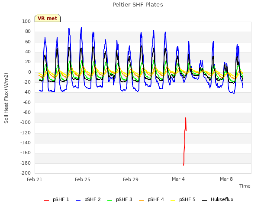
Task: Toggle pSHF 5 series in legend
Action: (x=183, y=200)
